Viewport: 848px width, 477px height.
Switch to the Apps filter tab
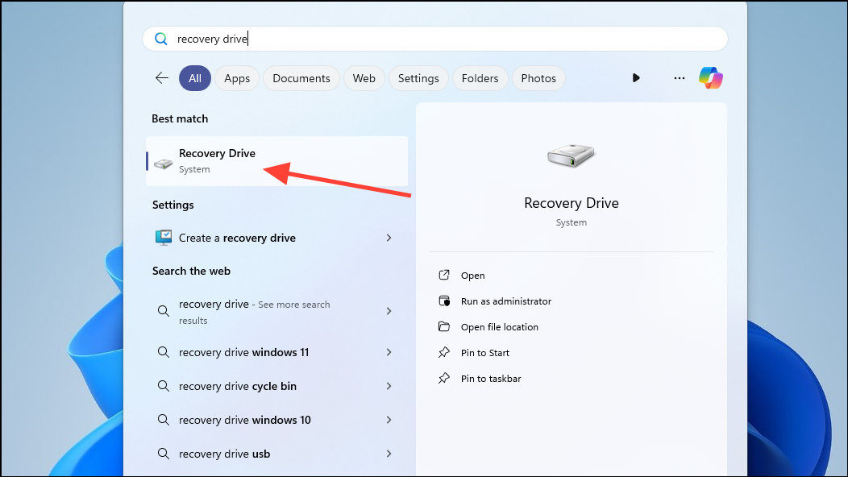click(x=237, y=78)
